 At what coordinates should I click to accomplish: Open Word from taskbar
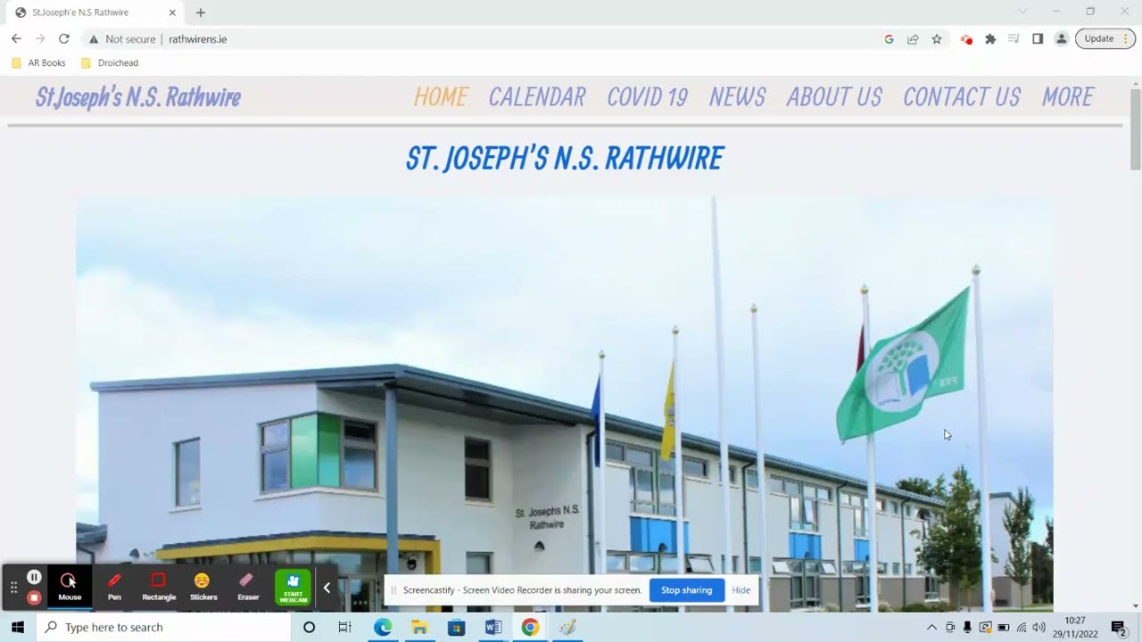493,628
